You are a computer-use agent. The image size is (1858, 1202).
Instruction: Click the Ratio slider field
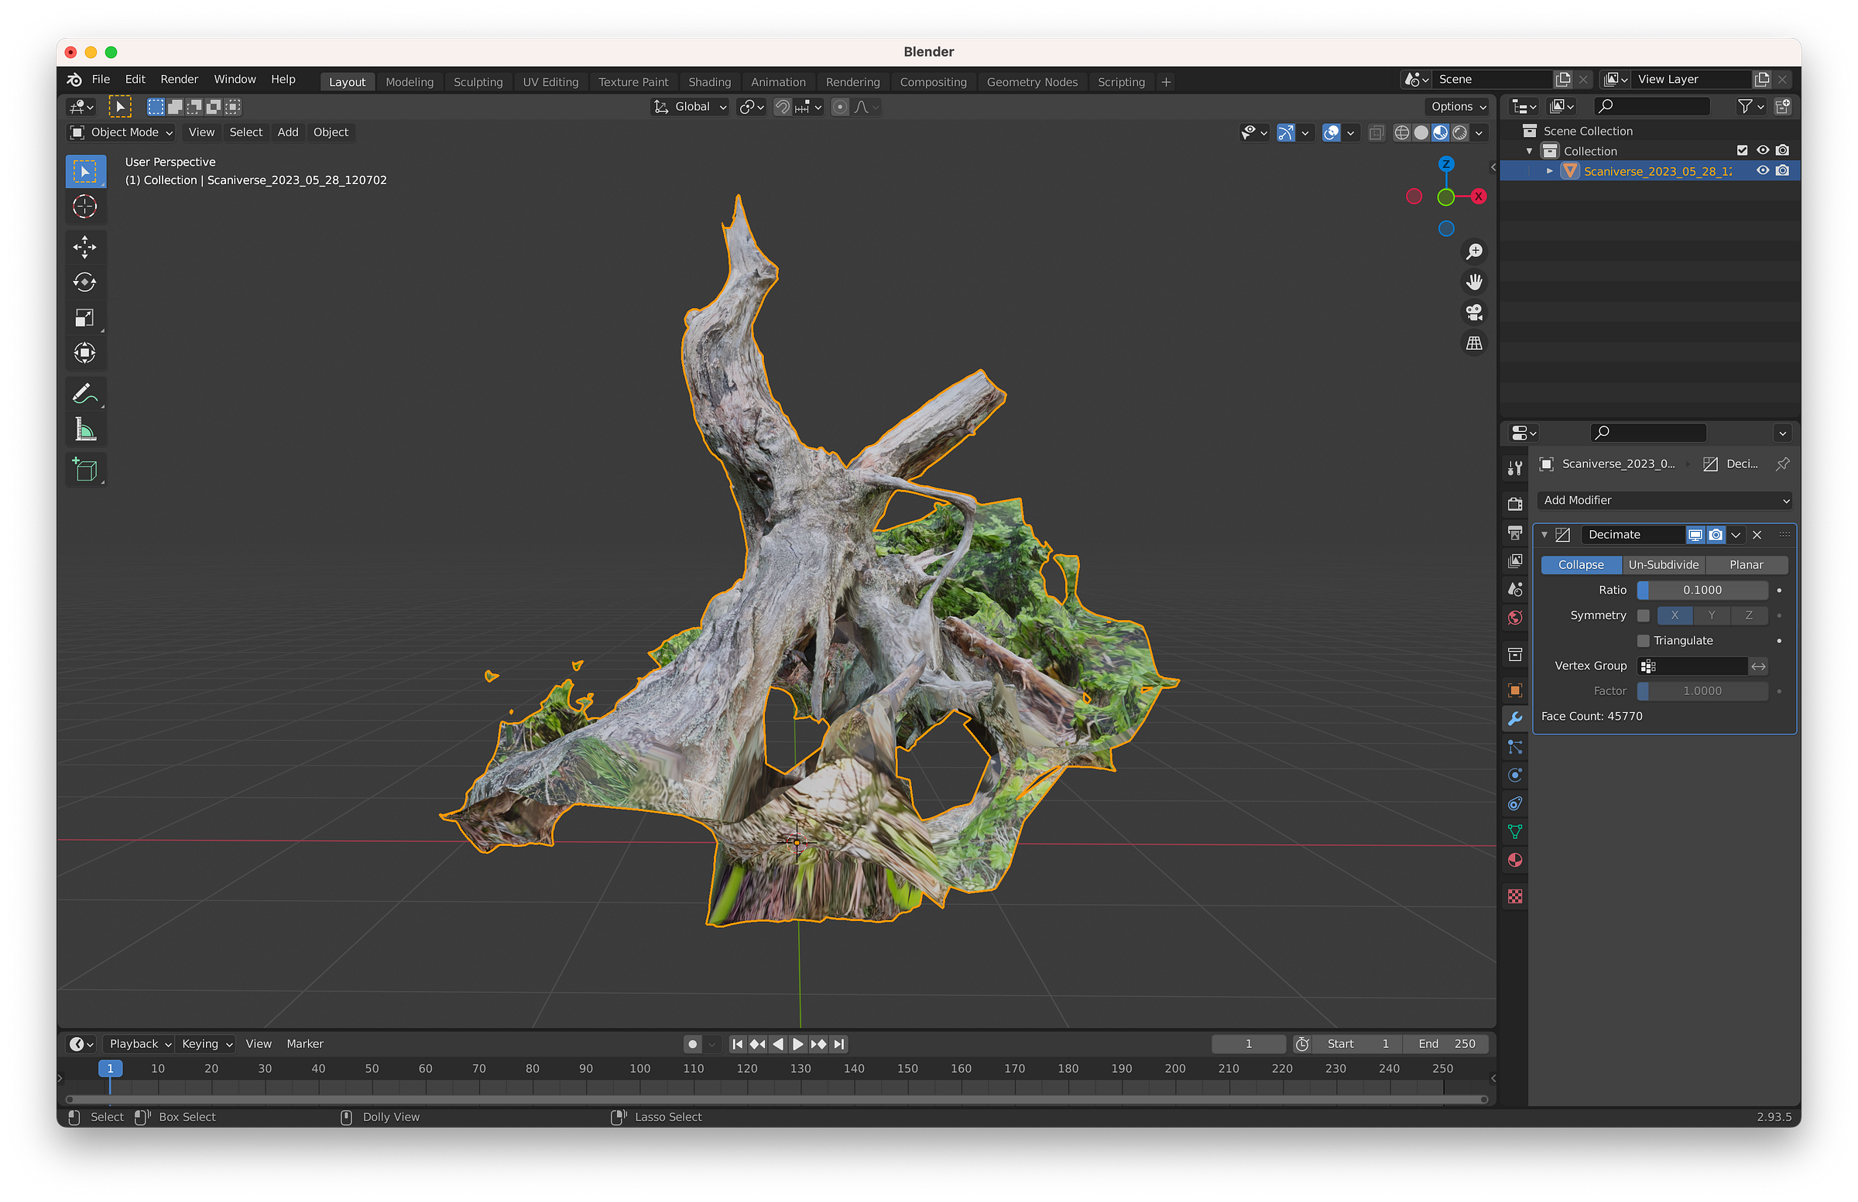[x=1702, y=591]
